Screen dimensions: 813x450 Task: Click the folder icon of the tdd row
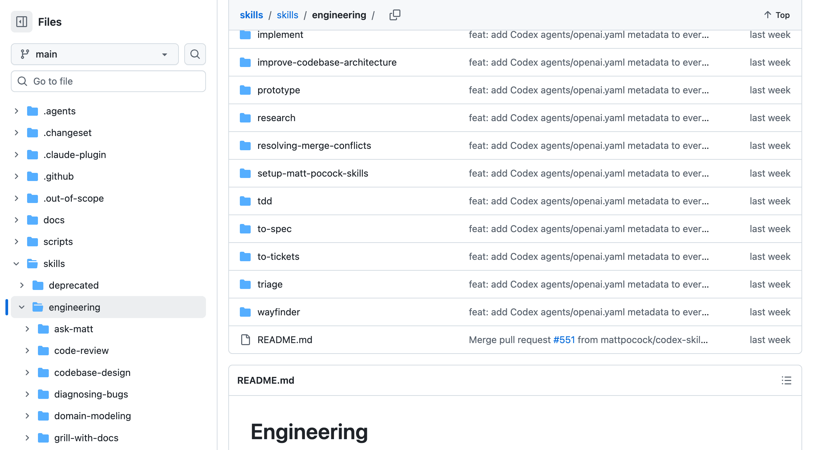(245, 201)
